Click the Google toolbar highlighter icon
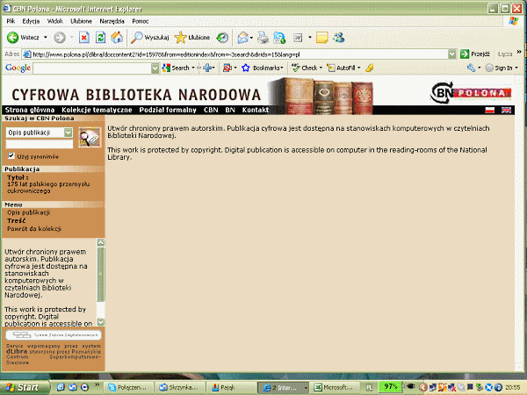Viewport: 527px width, 395px height. (x=370, y=68)
